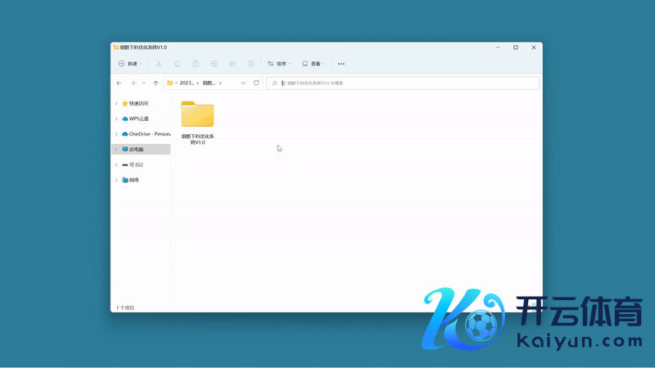
Task: Refresh the current folder view
Action: coord(256,83)
